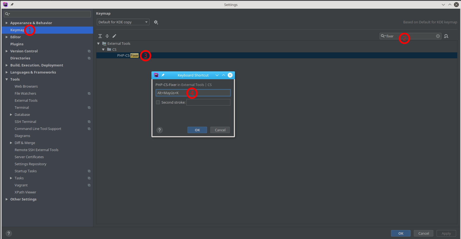Click help icon in Keyboard Shortcut dialog

(x=160, y=130)
